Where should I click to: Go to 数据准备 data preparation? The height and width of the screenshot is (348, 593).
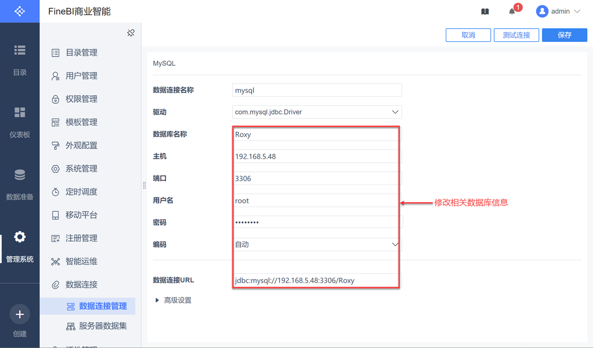[20, 185]
